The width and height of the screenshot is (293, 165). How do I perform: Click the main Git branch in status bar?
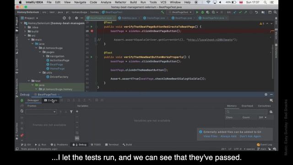(262, 149)
